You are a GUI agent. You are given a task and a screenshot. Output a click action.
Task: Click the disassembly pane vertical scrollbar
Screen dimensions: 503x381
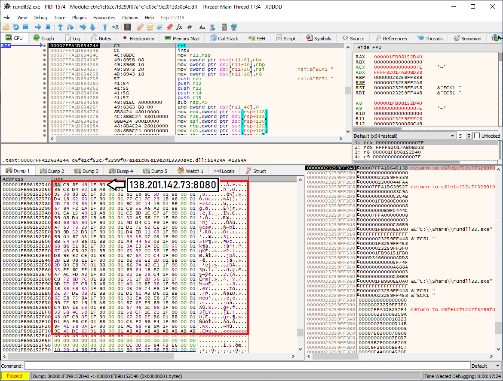(x=347, y=91)
